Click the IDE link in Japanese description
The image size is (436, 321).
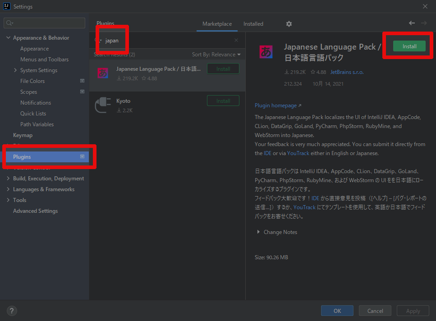[x=315, y=198]
